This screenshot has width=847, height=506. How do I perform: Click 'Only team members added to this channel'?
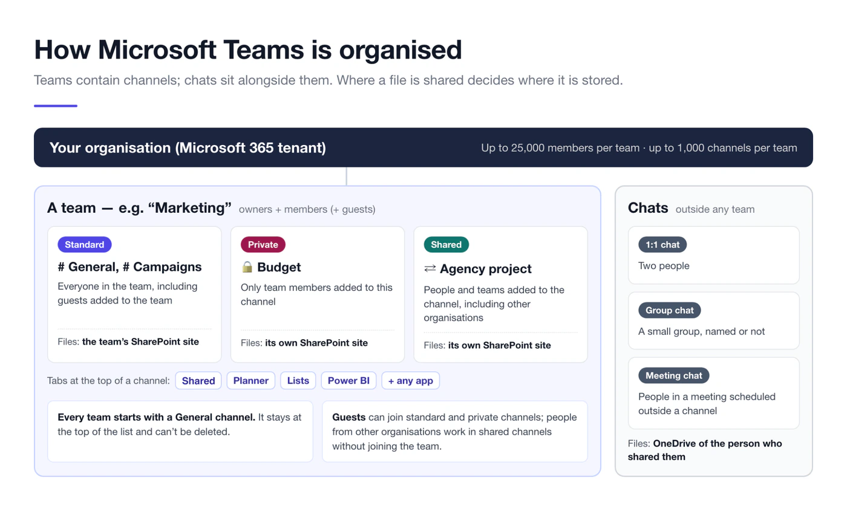316,294
